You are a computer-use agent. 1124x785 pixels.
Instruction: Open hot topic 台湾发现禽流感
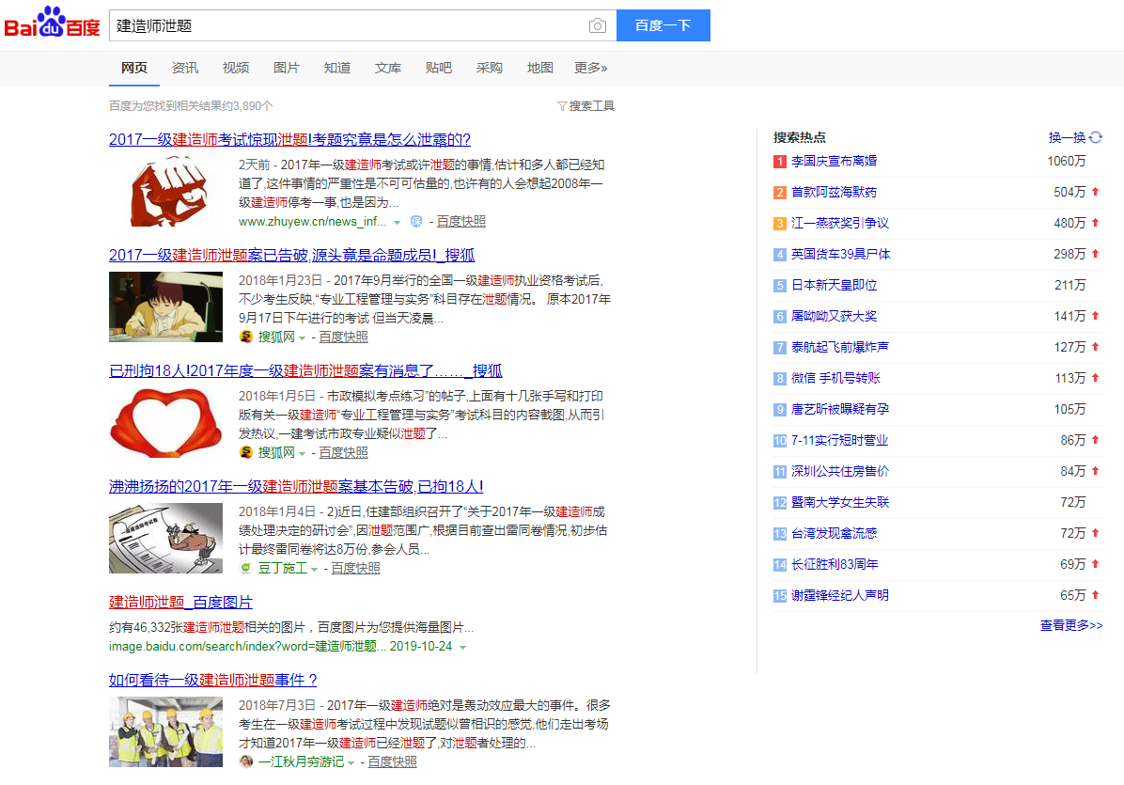[835, 533]
